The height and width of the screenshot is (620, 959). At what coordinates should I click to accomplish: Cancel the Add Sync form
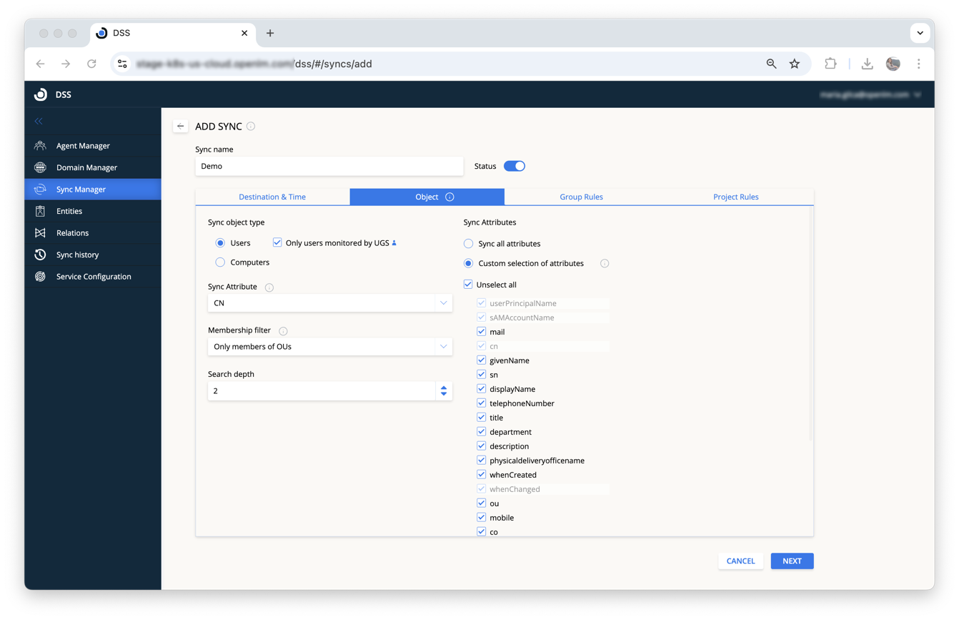[x=740, y=561]
